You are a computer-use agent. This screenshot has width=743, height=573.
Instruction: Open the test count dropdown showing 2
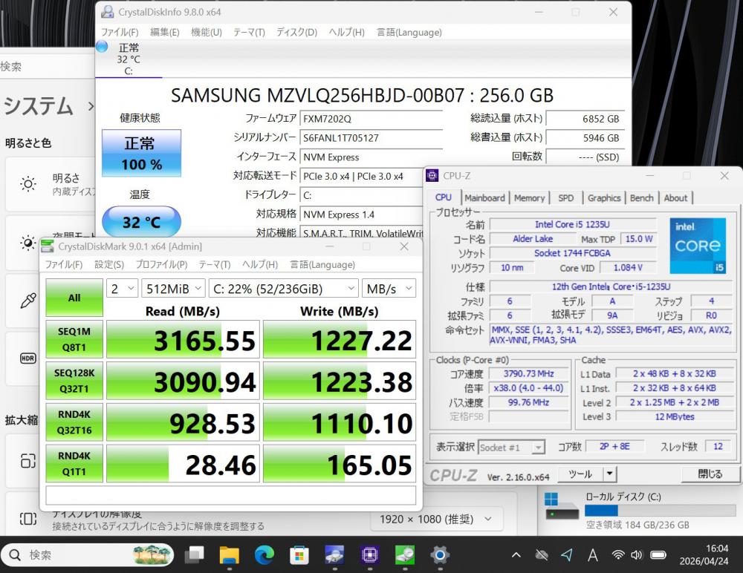point(122,288)
